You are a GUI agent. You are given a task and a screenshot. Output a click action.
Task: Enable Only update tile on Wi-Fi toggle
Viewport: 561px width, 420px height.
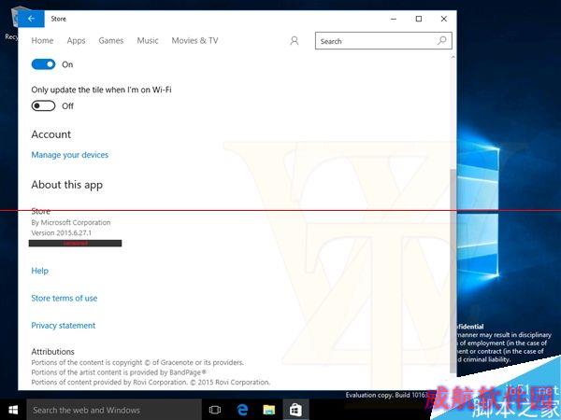43,106
